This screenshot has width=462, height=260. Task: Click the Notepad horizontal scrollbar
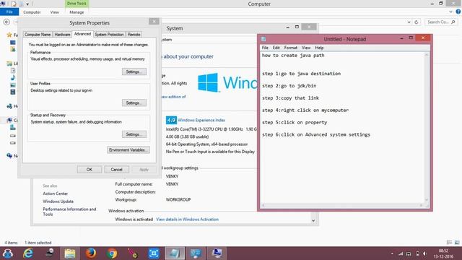point(342,205)
